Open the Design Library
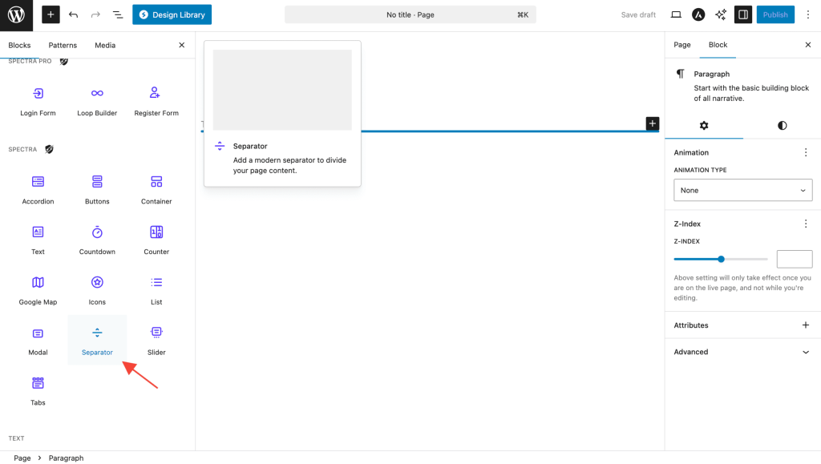821x464 pixels. tap(172, 14)
